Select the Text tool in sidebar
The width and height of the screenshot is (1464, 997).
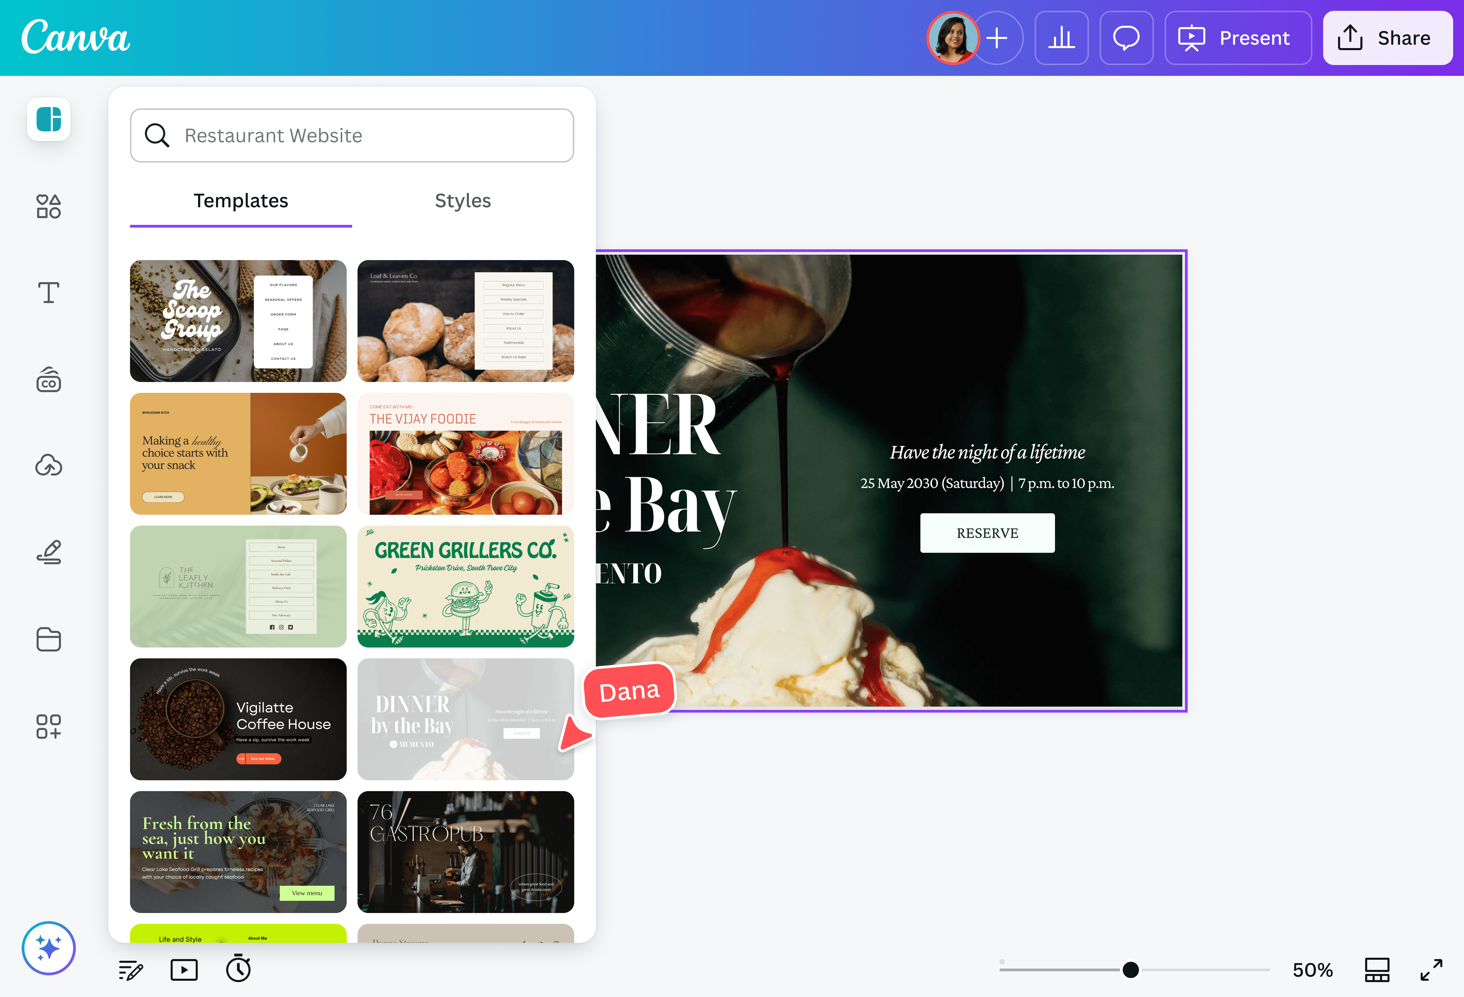coord(48,293)
